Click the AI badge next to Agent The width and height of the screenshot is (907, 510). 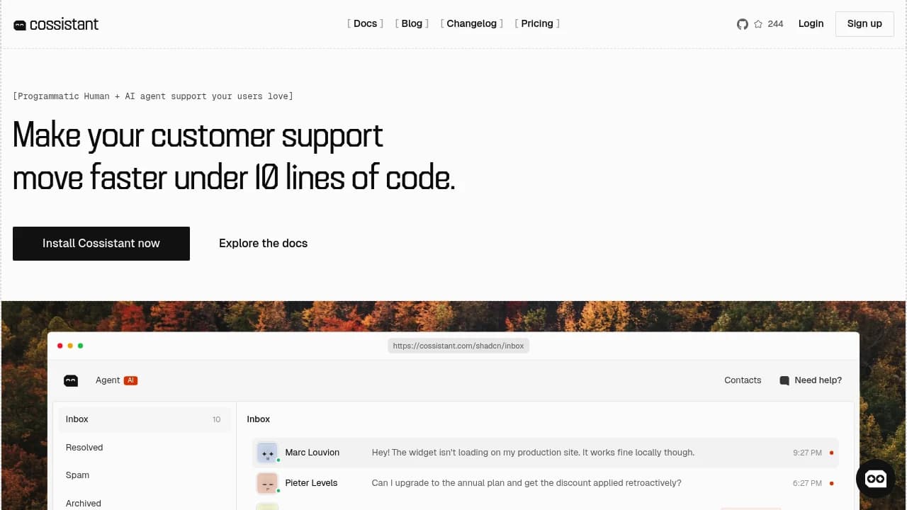130,380
